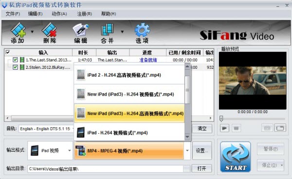Open the dropdown arrow next to 添加

(x=32, y=32)
